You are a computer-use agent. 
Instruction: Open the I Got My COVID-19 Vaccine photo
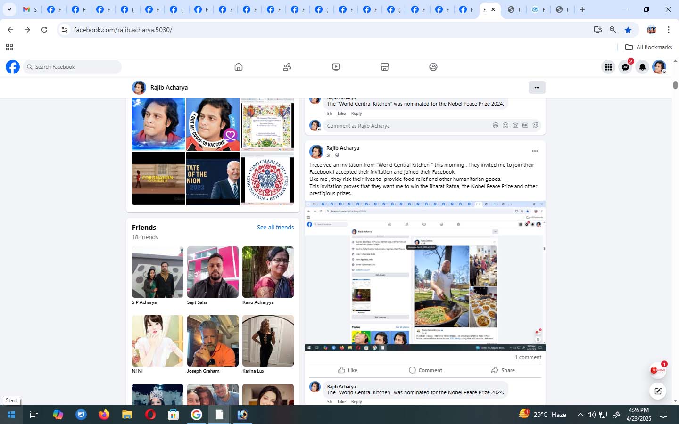point(213,124)
